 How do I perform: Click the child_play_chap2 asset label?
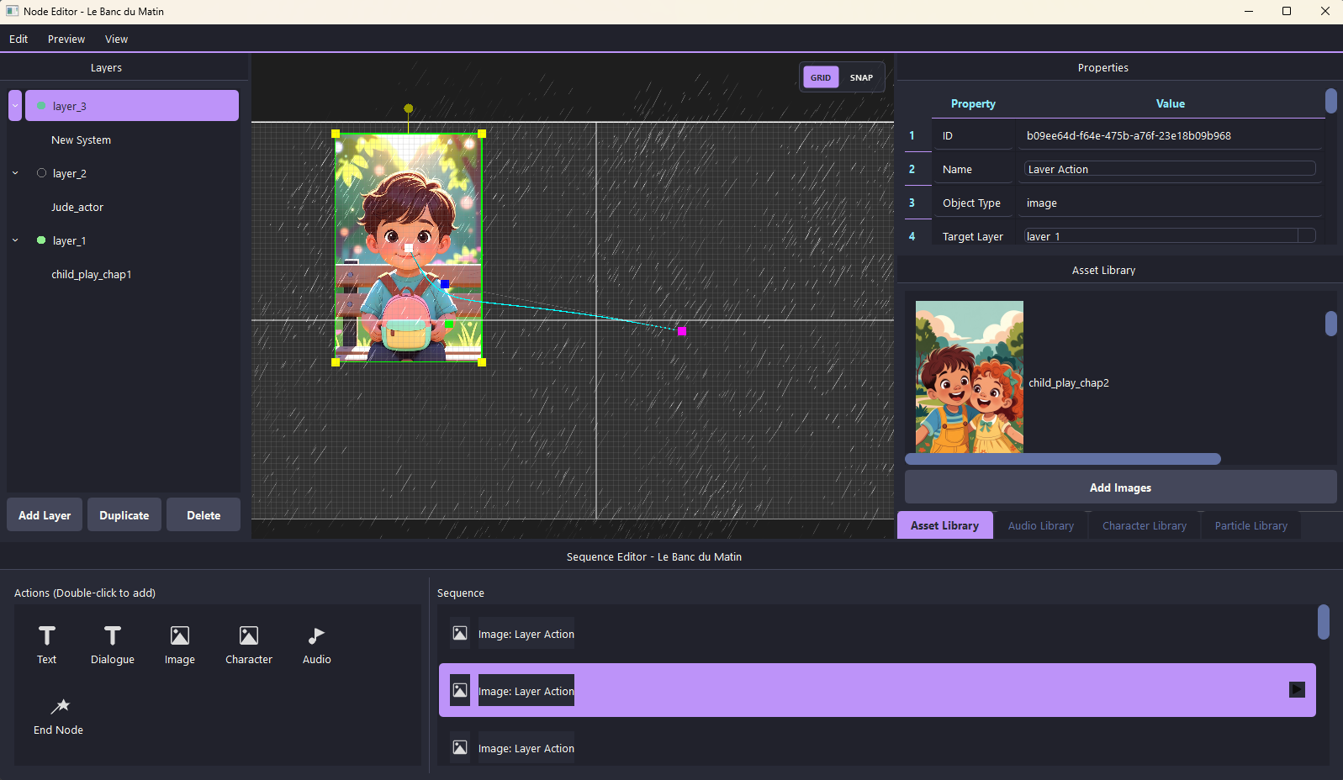tap(1069, 382)
